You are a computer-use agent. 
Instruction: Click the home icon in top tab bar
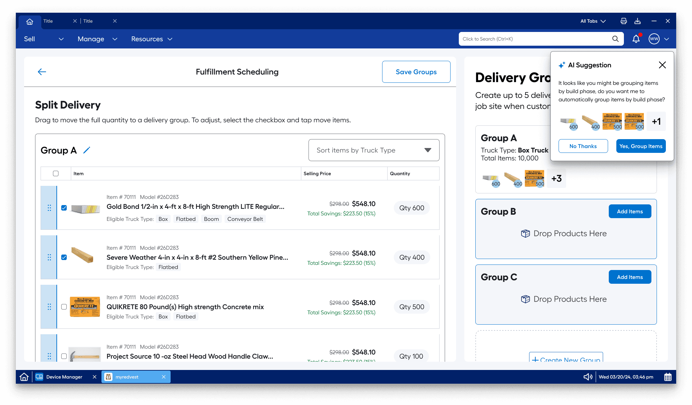click(x=30, y=21)
